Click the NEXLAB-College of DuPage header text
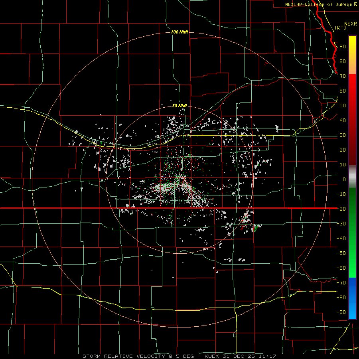Viewport: 359px width, 359px height. 321,4
